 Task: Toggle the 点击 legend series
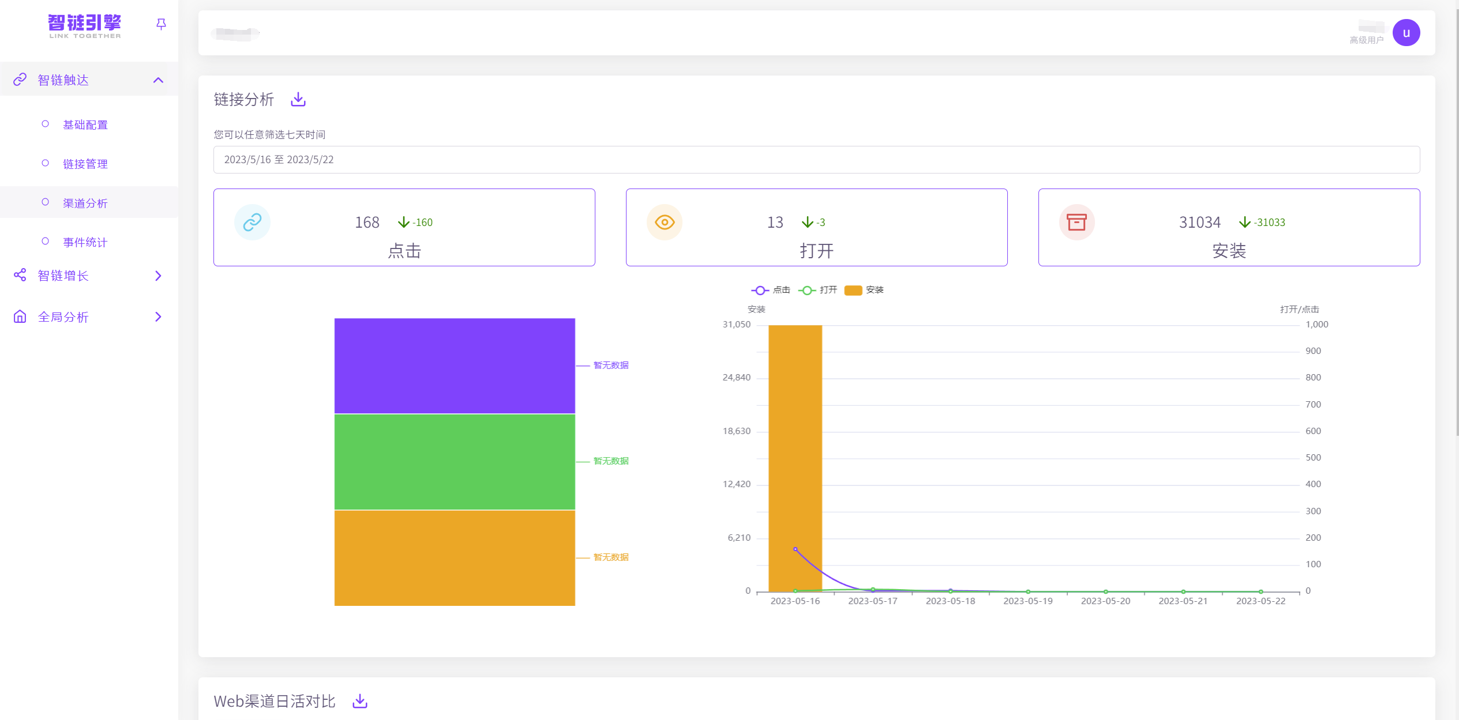(771, 290)
